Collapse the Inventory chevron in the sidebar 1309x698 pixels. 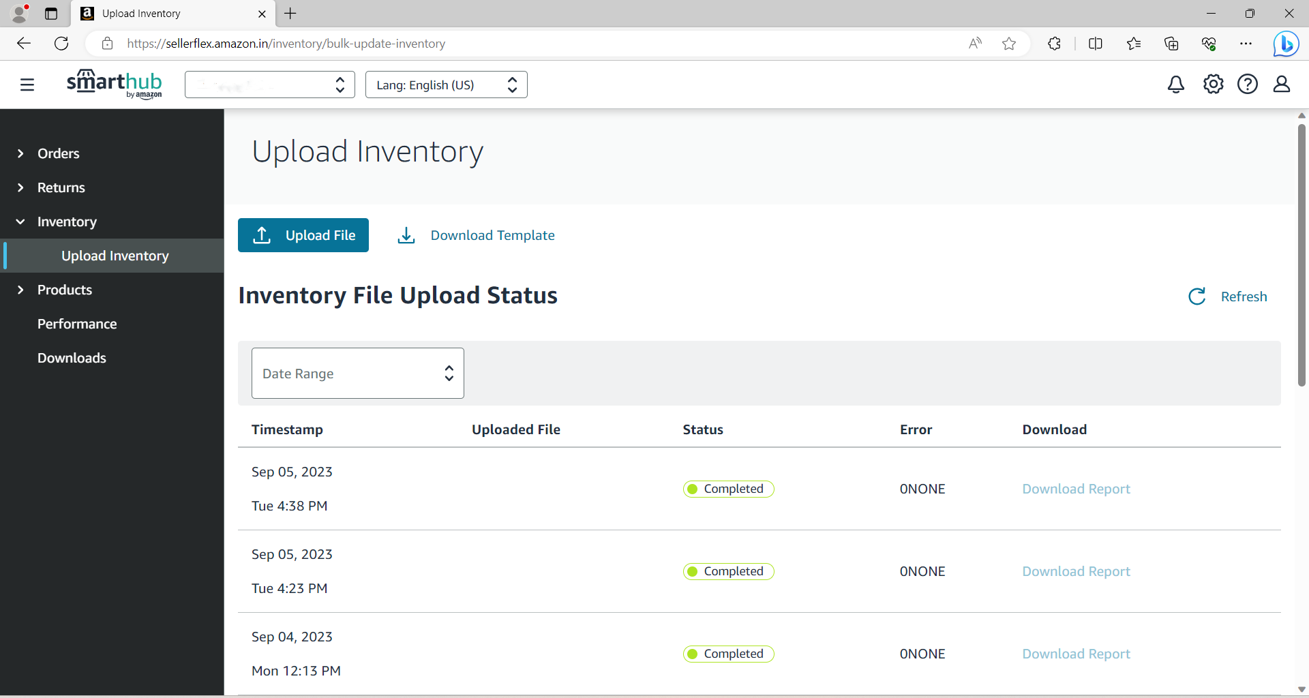coord(20,222)
